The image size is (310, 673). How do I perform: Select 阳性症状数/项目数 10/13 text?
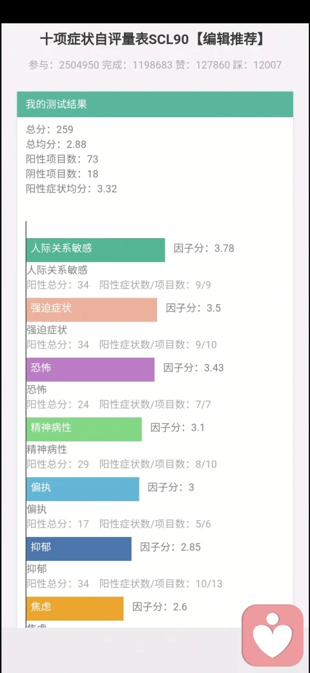tap(161, 584)
